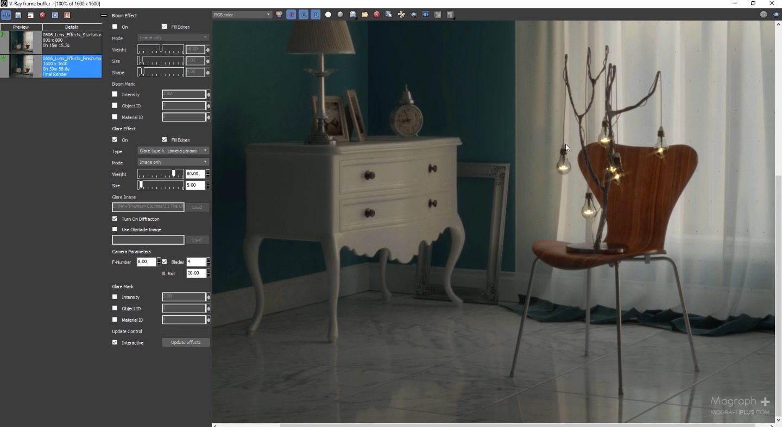Open the Bloom Mode dropdown
Viewport: 782px width, 427px height.
(173, 38)
